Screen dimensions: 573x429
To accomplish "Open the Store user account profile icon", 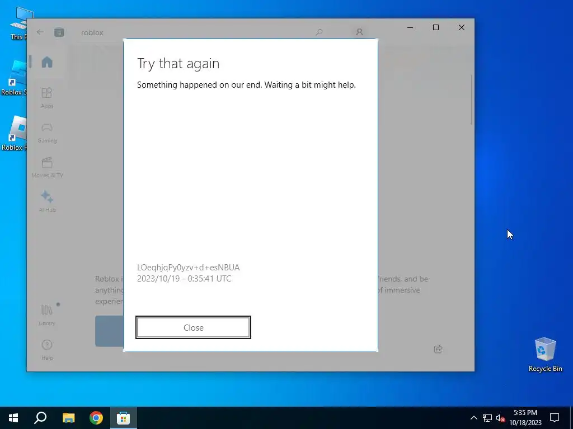I will (x=359, y=32).
